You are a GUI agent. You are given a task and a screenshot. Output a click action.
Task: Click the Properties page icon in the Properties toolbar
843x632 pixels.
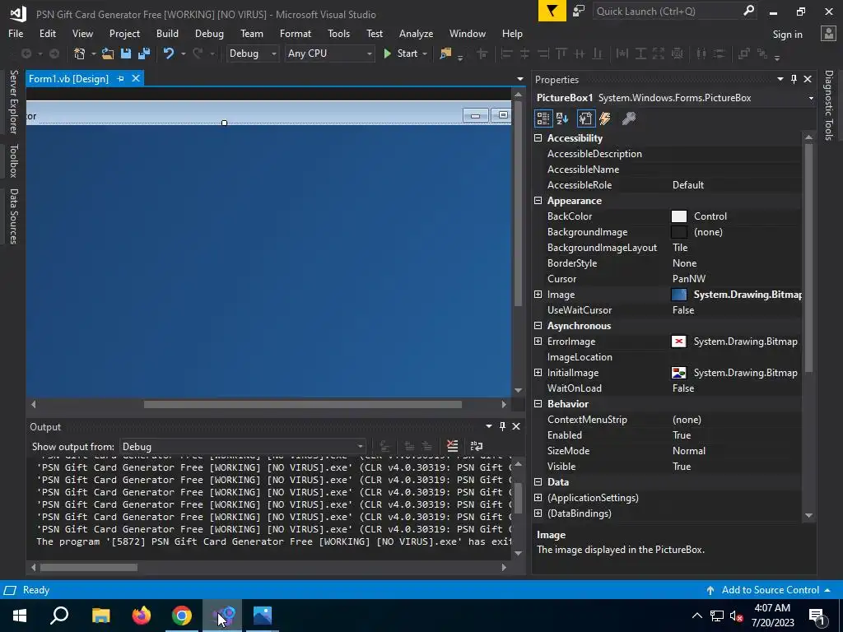click(x=585, y=118)
